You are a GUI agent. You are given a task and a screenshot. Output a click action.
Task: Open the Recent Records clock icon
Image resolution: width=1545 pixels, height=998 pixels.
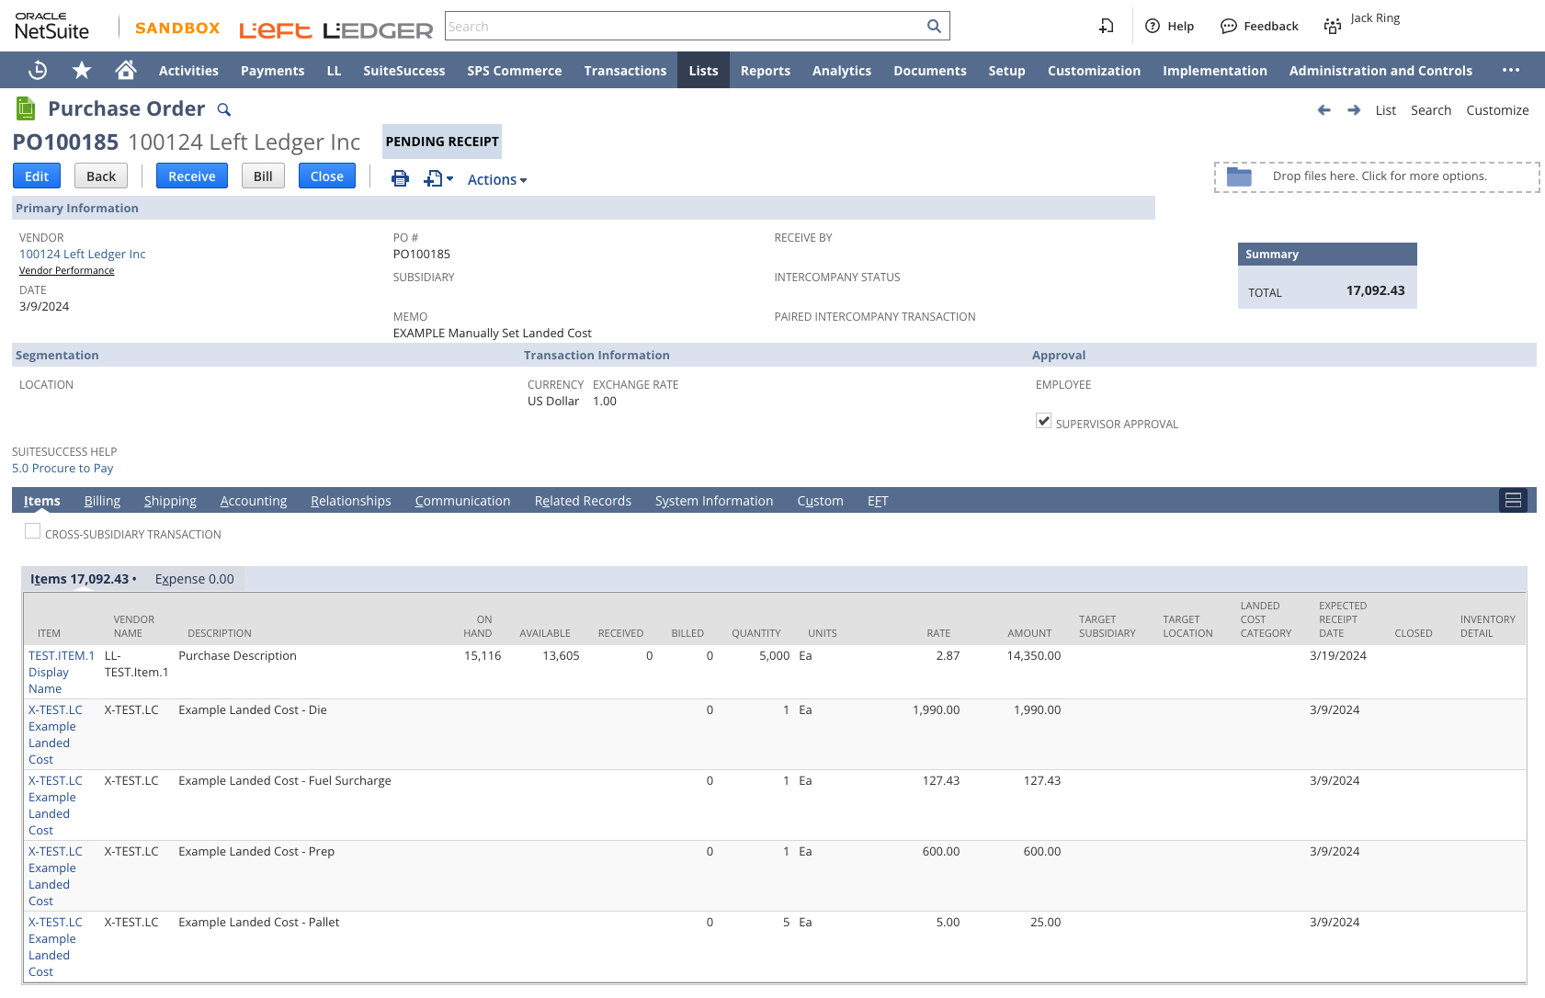point(38,70)
